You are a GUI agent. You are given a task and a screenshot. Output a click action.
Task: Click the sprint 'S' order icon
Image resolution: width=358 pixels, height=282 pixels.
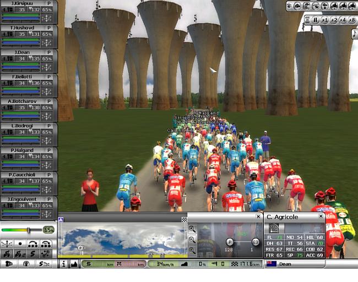pyautogui.click(x=32, y=254)
